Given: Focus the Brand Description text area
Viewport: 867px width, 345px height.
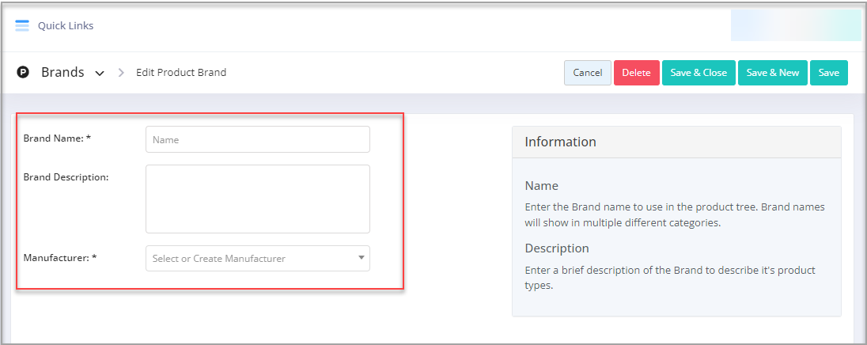Looking at the screenshot, I should coord(258,199).
